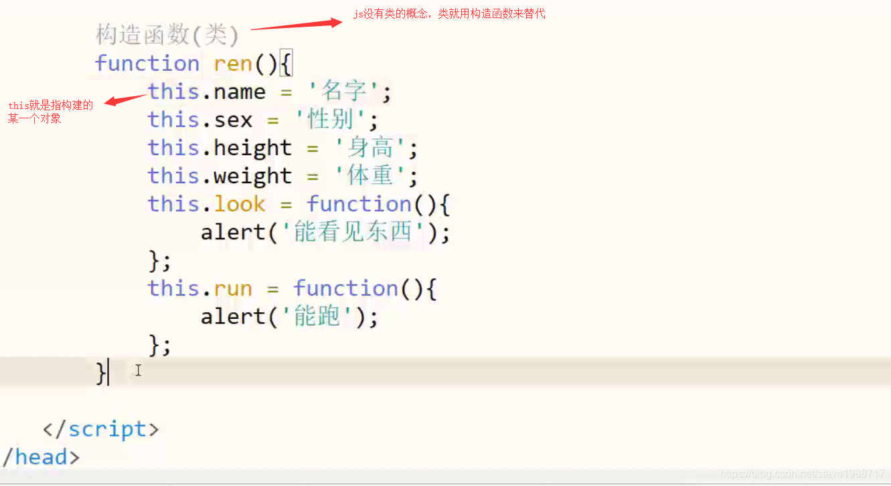The width and height of the screenshot is (891, 486).
Task: Click the string '体重'
Action: 370,176
